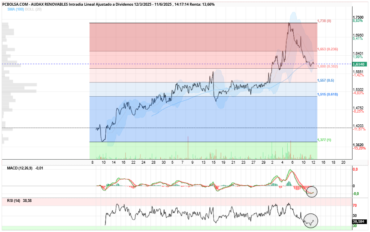Click the -15,29% percentage axis label
370x232 pixels.
pos(359,148)
